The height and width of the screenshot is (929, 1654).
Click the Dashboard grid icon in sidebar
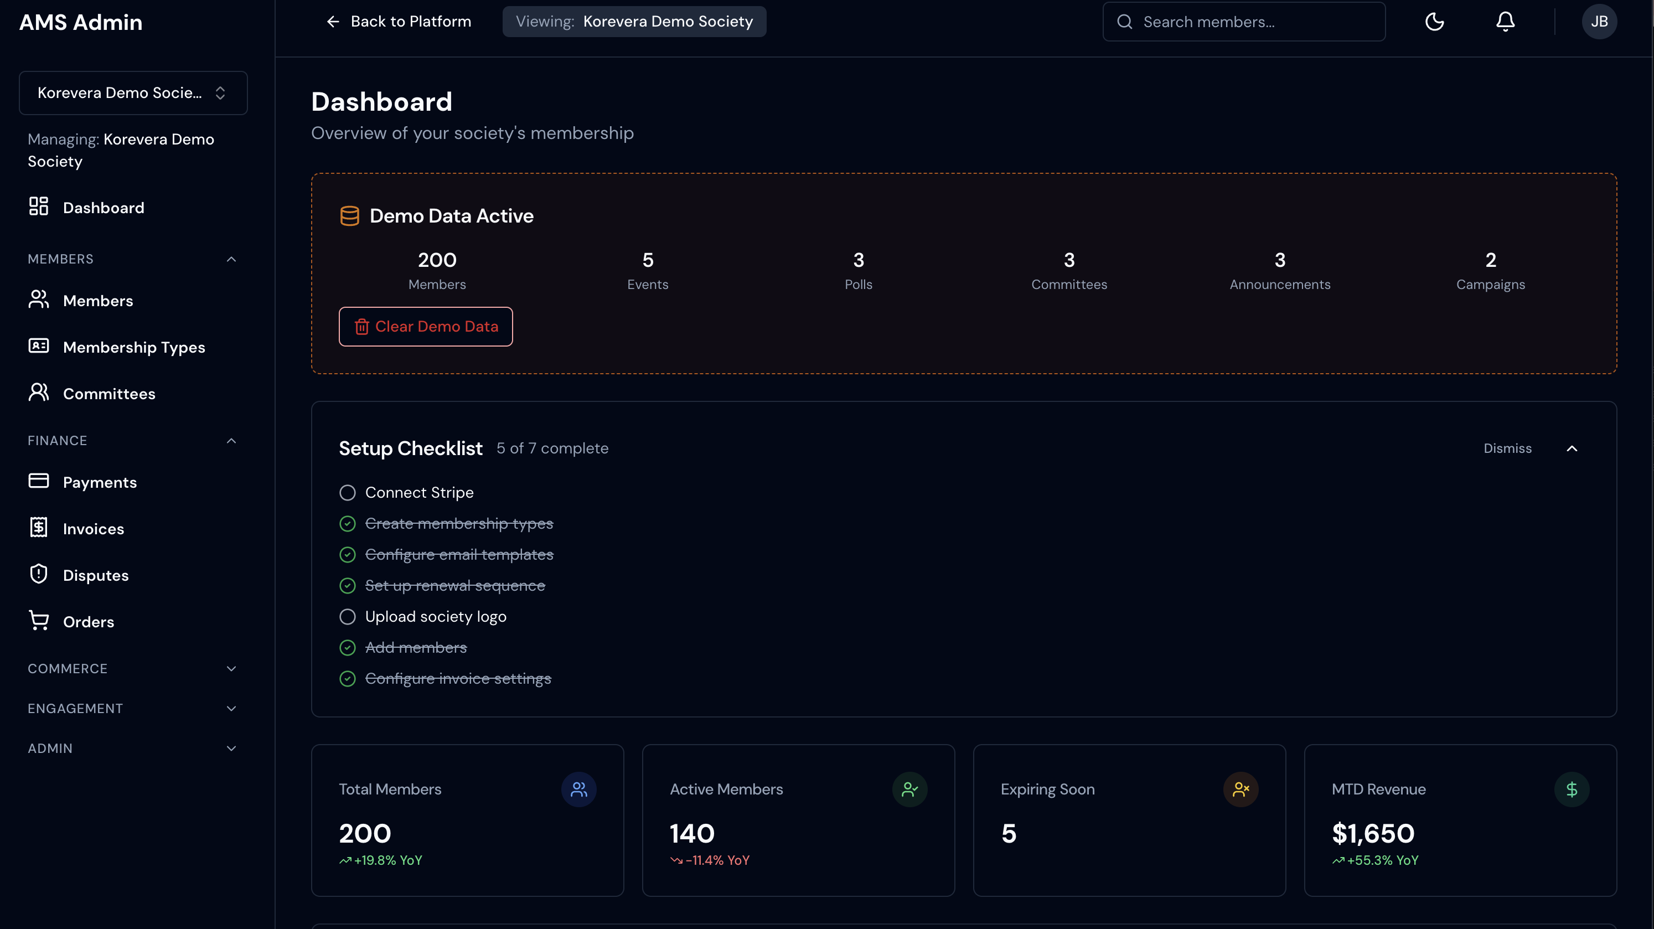[39, 206]
